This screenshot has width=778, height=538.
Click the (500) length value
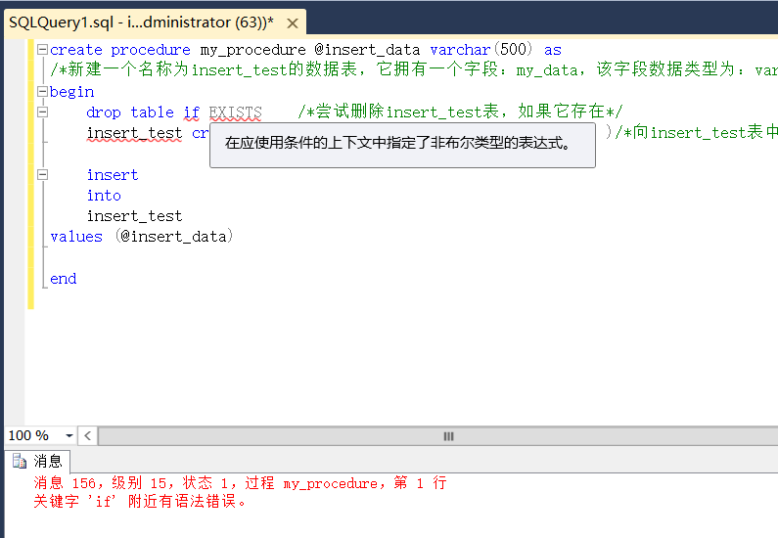(514, 50)
